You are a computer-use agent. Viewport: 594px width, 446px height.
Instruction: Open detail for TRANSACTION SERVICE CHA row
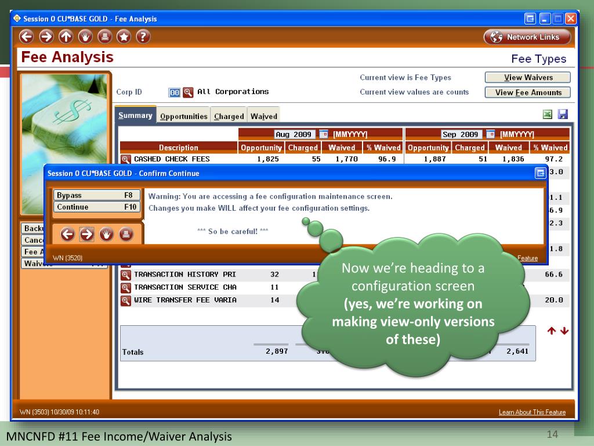coord(126,288)
